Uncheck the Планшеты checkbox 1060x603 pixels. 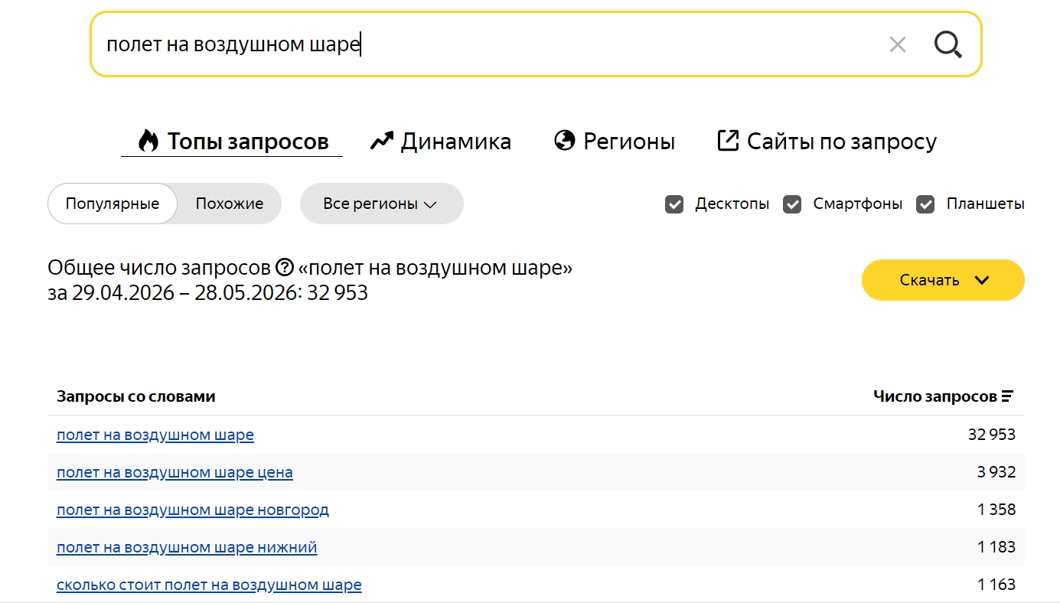click(925, 204)
